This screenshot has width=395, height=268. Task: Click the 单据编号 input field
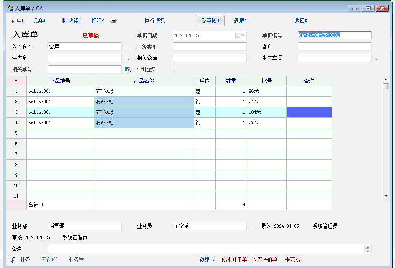tap(335, 35)
